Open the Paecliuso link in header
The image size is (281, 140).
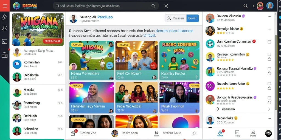(105, 17)
